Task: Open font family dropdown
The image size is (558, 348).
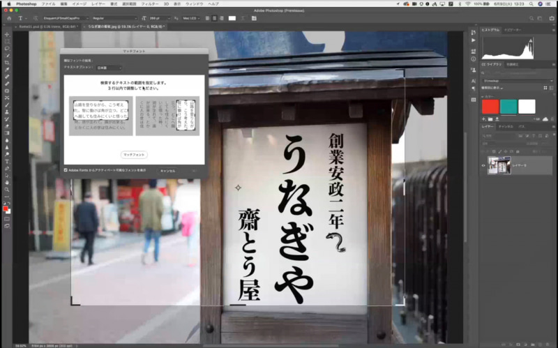Action: click(66, 18)
